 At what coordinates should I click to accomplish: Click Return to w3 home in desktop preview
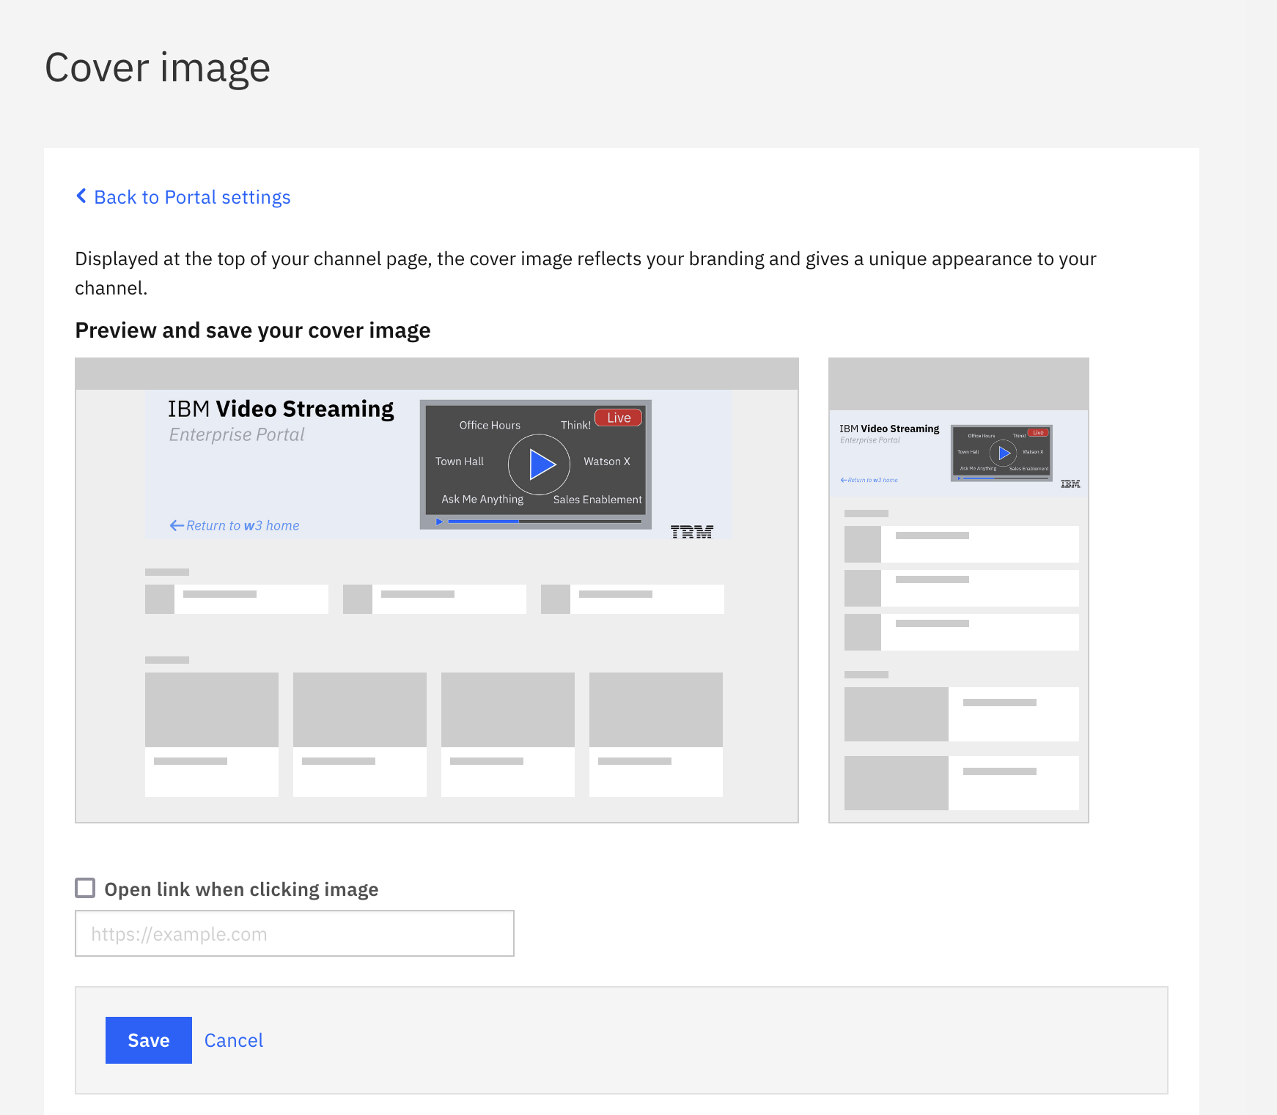click(x=235, y=525)
